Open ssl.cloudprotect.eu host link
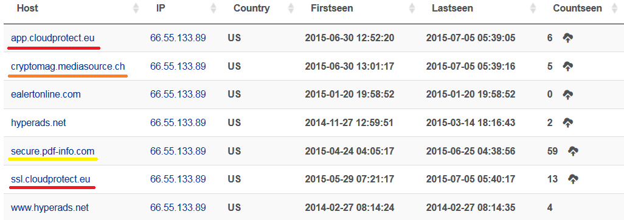The image size is (624, 220). click(x=50, y=179)
